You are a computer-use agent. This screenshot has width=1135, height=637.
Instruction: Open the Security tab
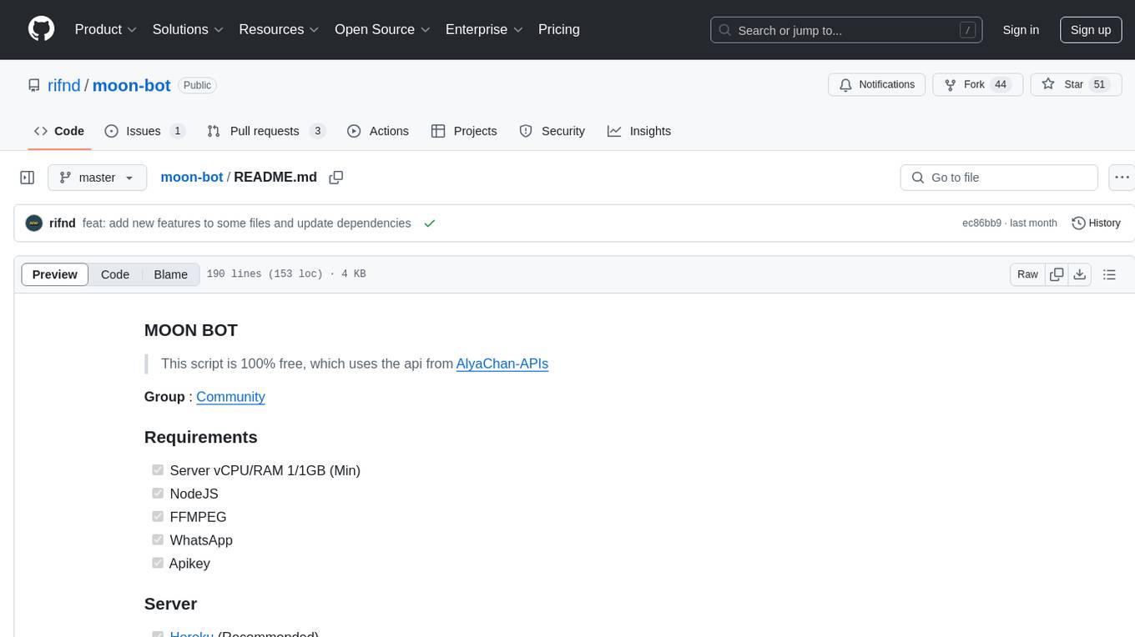(x=552, y=131)
